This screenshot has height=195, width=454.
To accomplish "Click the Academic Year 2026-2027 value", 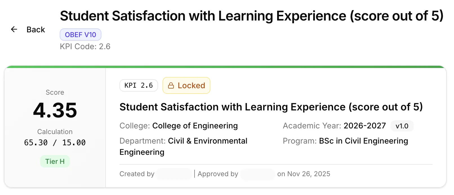I will [x=364, y=126].
